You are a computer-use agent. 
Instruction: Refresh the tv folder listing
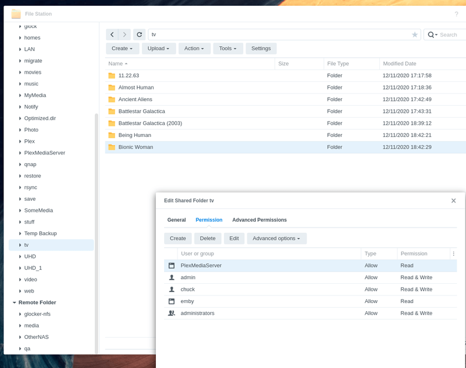(x=139, y=35)
